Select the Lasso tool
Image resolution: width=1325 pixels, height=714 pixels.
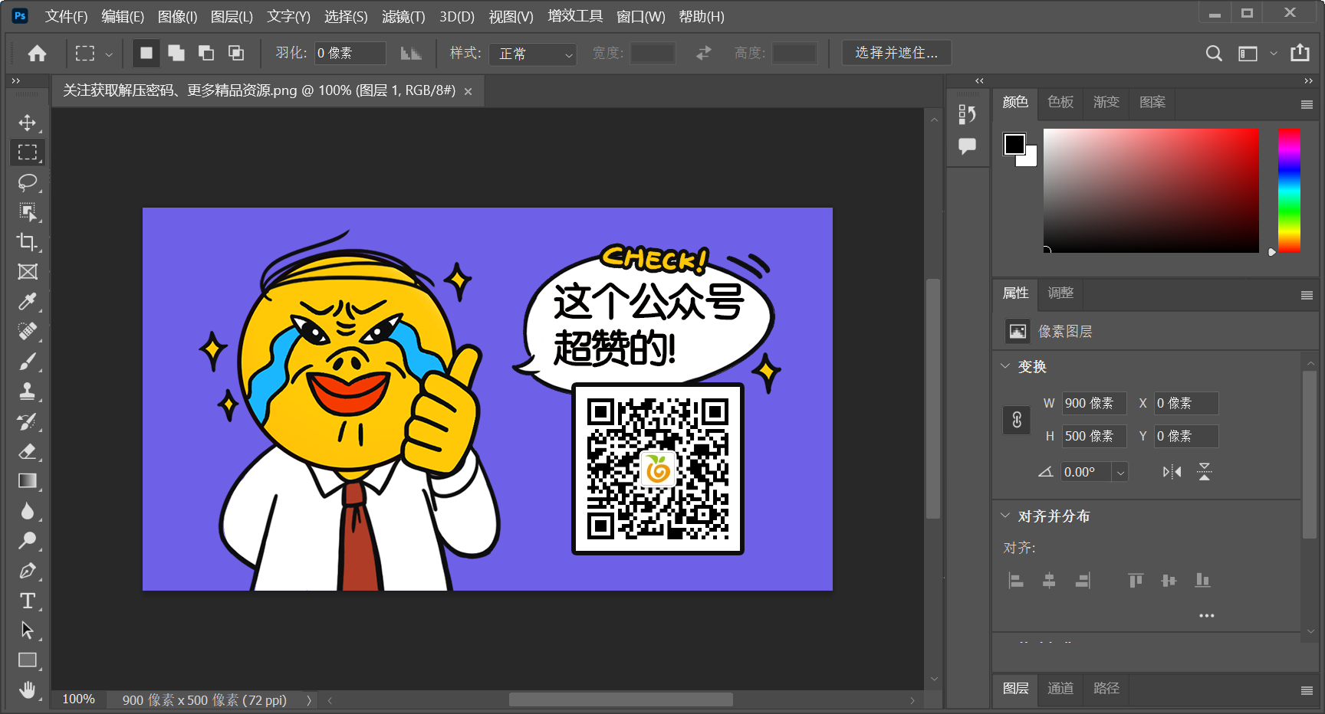(28, 182)
